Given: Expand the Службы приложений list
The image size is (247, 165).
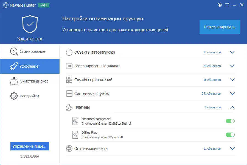Looking at the screenshot, I should click(232, 80).
